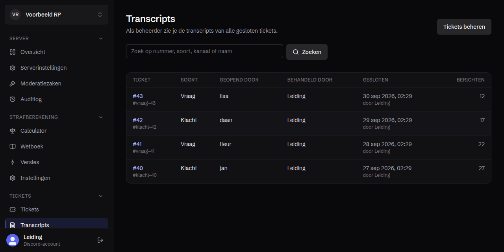This screenshot has width=504, height=252.
Task: Click the Overzicht dashboard icon
Action: point(13,52)
